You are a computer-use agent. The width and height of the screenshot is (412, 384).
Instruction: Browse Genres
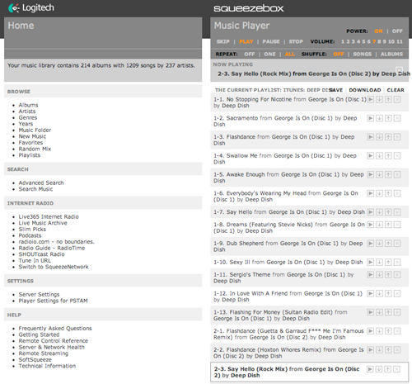click(x=28, y=117)
